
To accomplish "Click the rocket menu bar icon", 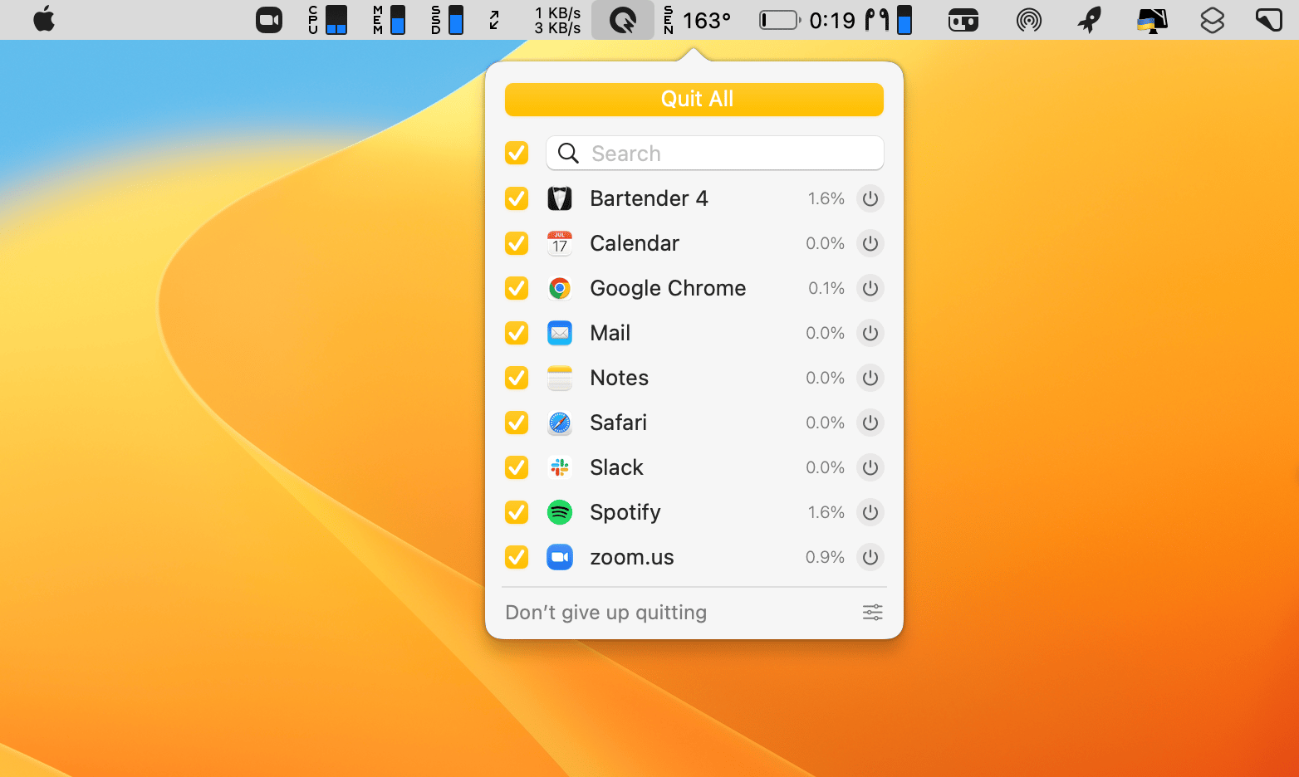I will [x=1090, y=20].
